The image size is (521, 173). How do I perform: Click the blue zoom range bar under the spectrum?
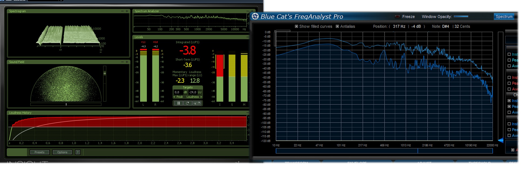pyautogui.click(x=384, y=151)
